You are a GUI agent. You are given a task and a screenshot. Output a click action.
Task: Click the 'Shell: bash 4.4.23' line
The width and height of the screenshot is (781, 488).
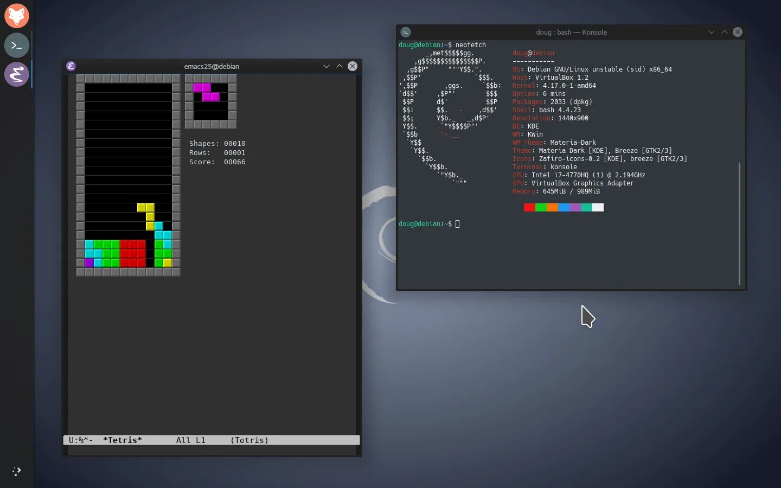547,110
